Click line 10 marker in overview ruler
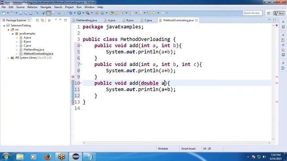Screen dimensions: 287x161 coord(277,83)
